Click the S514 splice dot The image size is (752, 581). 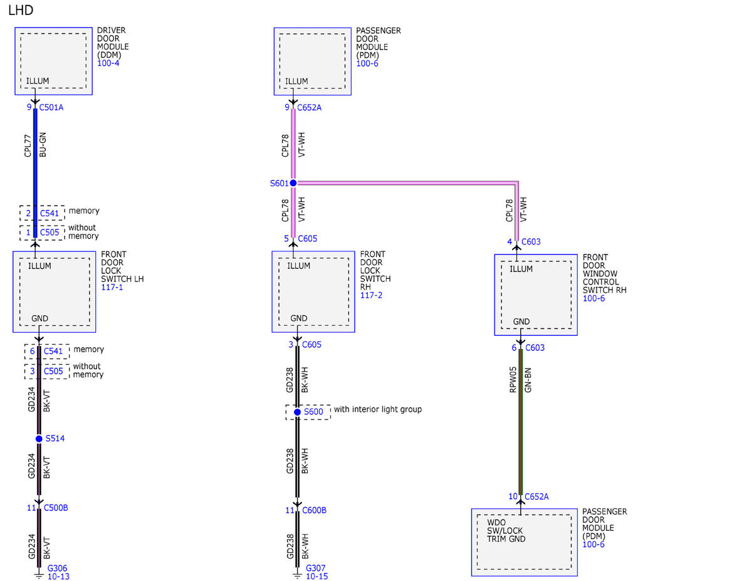point(39,439)
